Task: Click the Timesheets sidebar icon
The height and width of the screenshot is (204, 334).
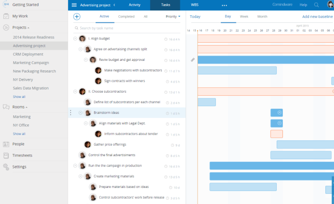Action: tap(6, 155)
